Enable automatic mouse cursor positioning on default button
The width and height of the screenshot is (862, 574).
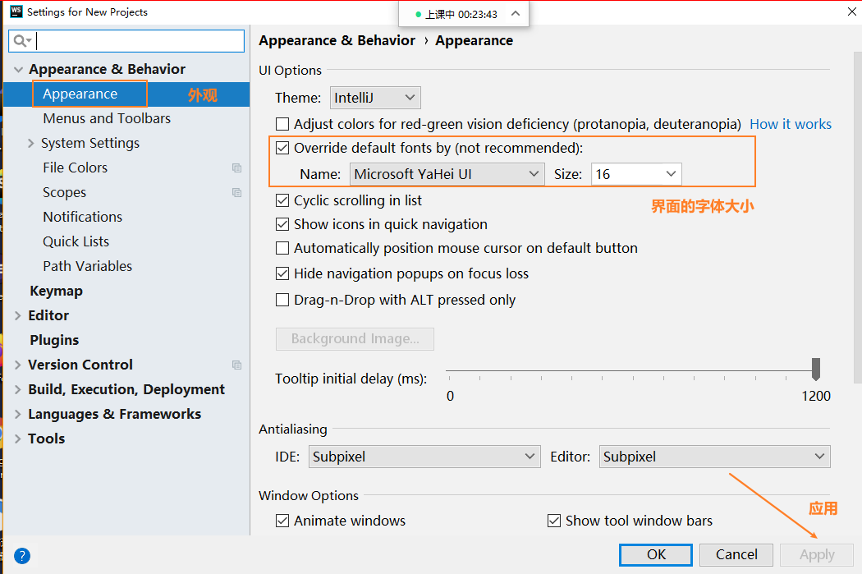pyautogui.click(x=282, y=248)
